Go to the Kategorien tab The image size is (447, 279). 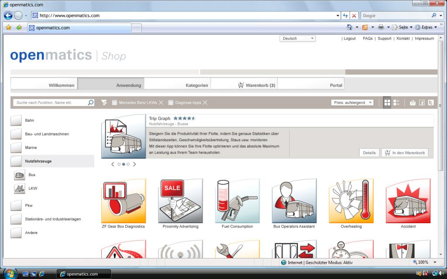pos(178,84)
